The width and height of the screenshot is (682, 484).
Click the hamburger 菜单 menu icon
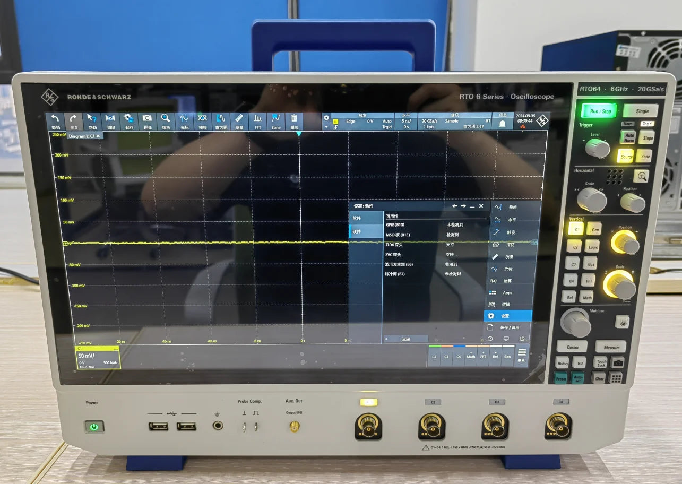point(522,356)
